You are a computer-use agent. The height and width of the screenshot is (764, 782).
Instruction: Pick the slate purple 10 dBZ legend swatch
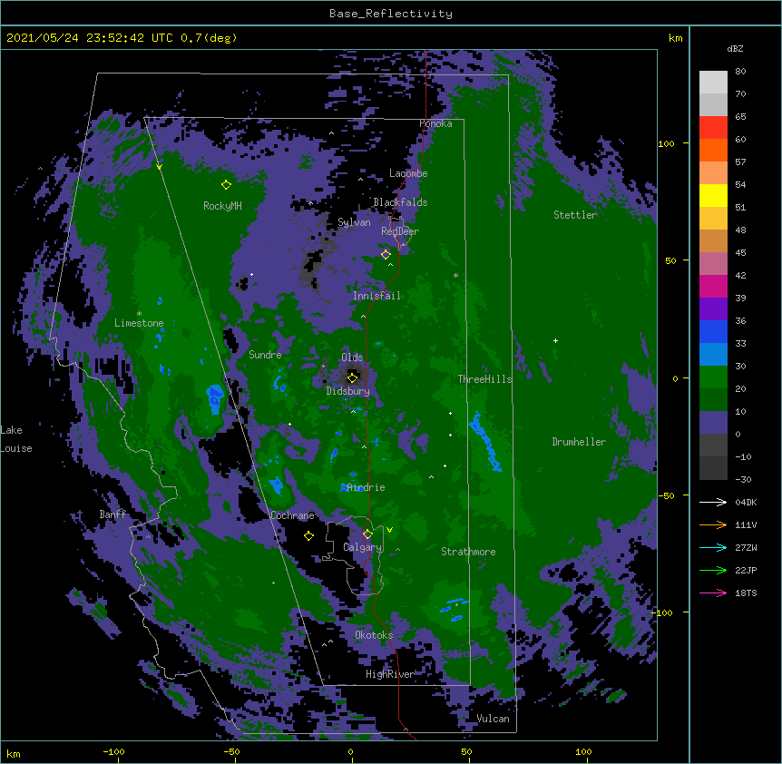(x=713, y=423)
